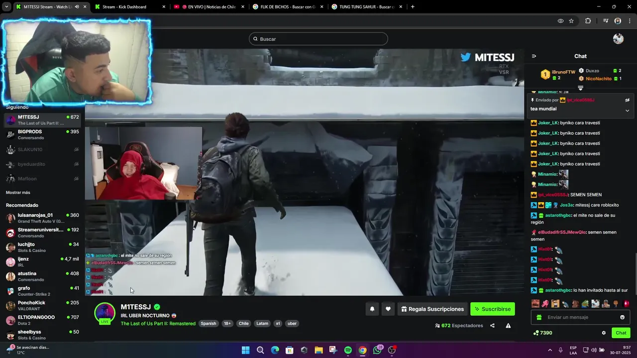Bookmark this page with star icon

pyautogui.click(x=571, y=21)
